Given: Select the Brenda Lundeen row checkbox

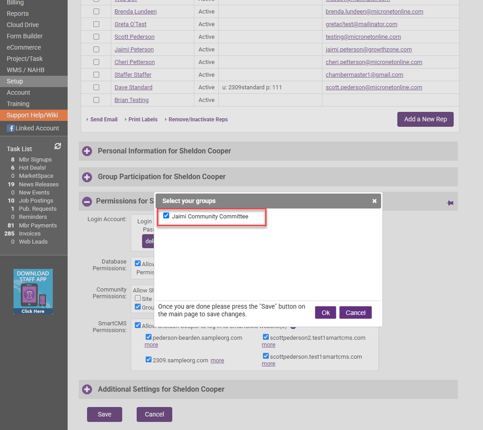Looking at the screenshot, I should point(96,11).
